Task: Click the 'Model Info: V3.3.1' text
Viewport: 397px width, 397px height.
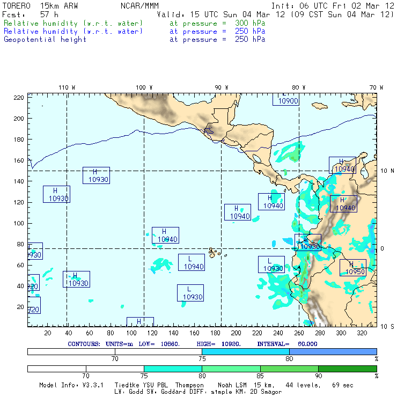Action: coord(71,385)
